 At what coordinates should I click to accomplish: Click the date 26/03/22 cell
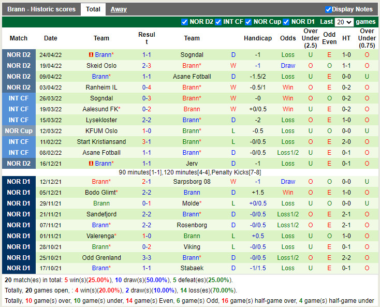50,98
